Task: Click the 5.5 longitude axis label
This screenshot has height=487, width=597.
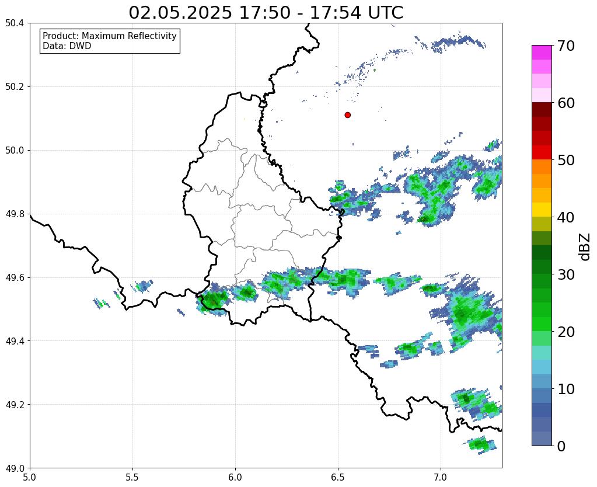Action: pos(132,477)
